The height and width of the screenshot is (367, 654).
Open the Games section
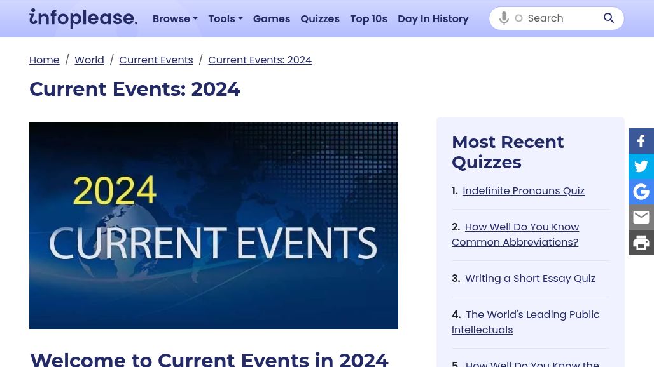pyautogui.click(x=271, y=18)
